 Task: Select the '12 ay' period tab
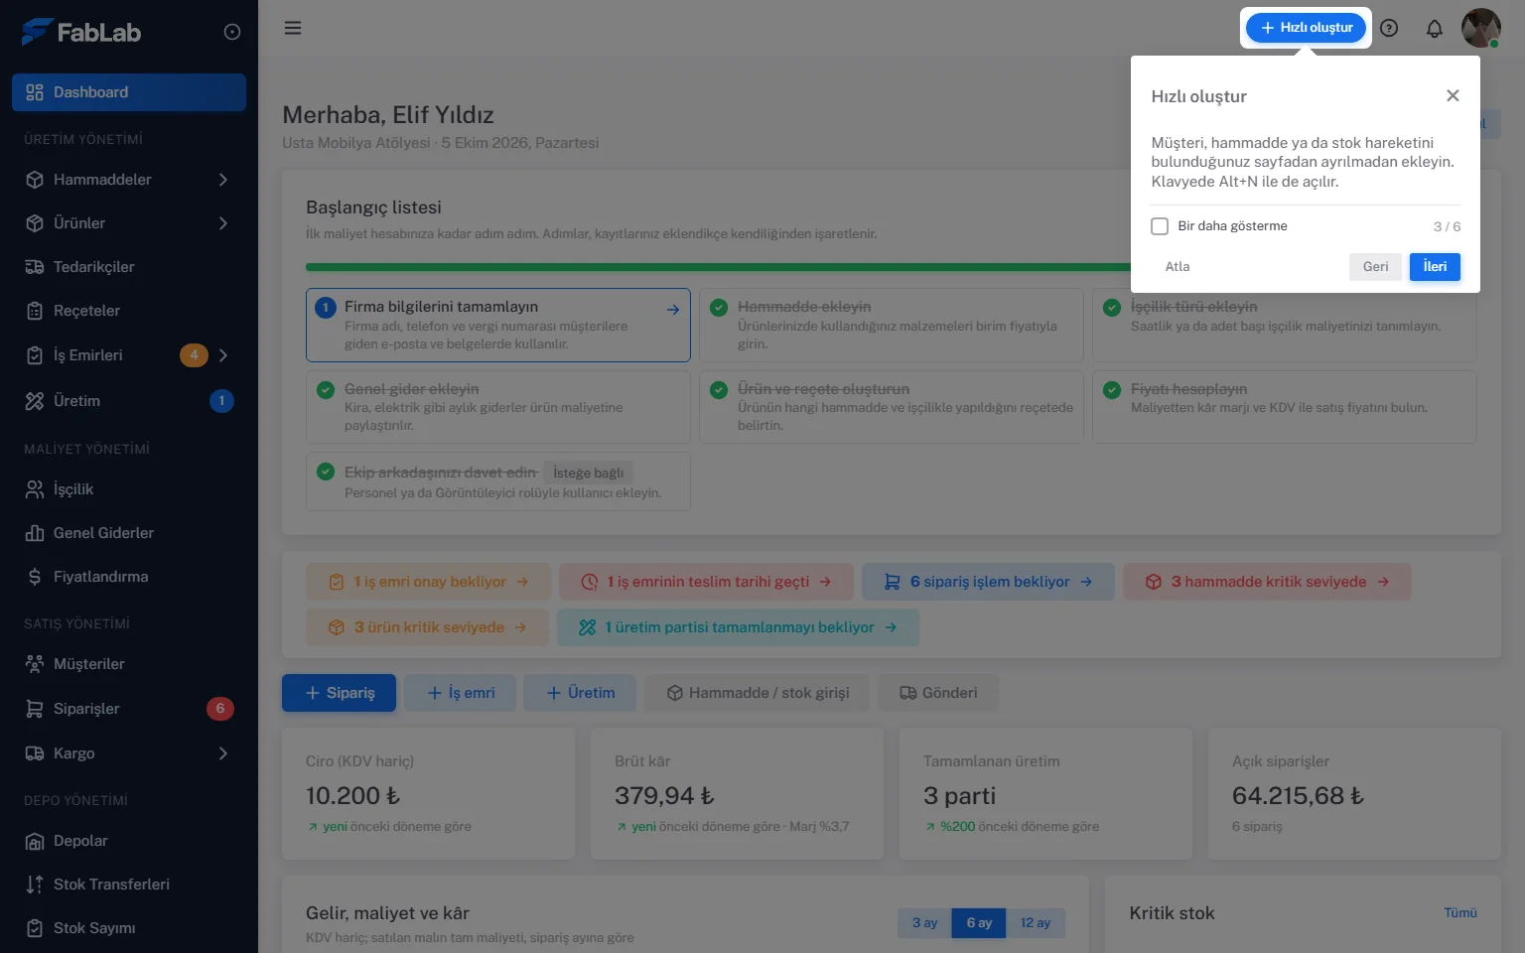[1036, 923]
